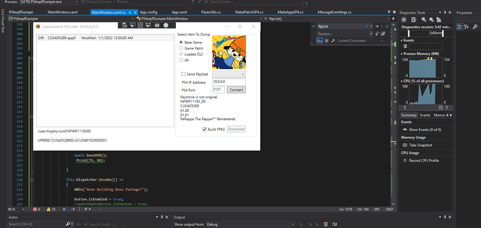Viewport: 481px width, 228px height.
Task: Close the find and replace bar
Action: pos(387,26)
